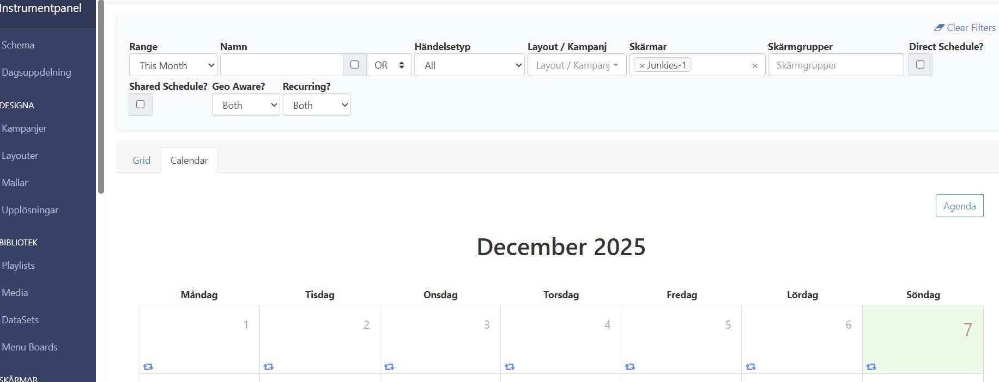Screen dimensions: 999x382
Task: Click recurring event icon on Wednesday 3
Action: [x=389, y=367]
